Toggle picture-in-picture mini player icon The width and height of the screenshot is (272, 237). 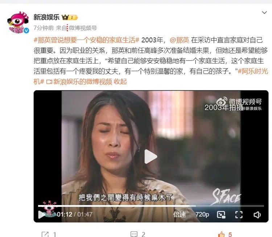[221, 215]
